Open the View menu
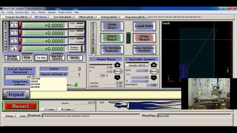The image size is (237, 133). click(33, 12)
